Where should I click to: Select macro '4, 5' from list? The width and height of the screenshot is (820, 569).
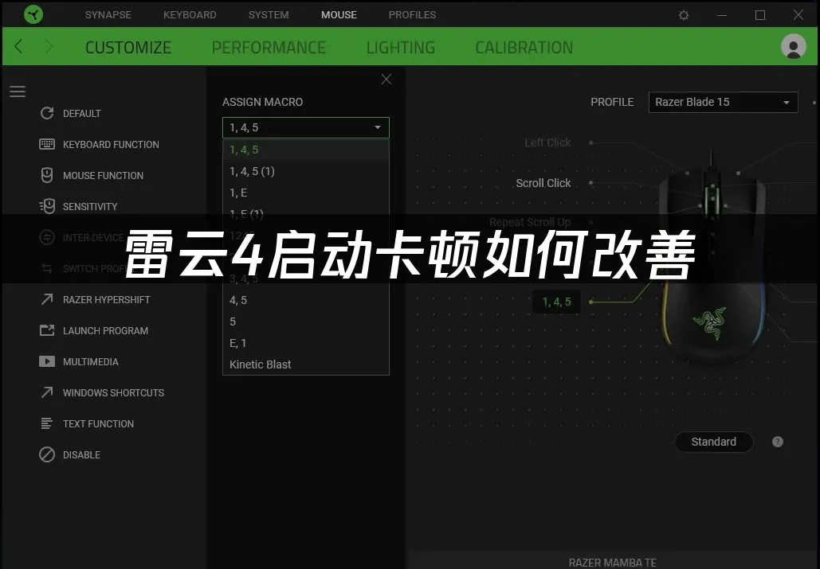pos(306,300)
